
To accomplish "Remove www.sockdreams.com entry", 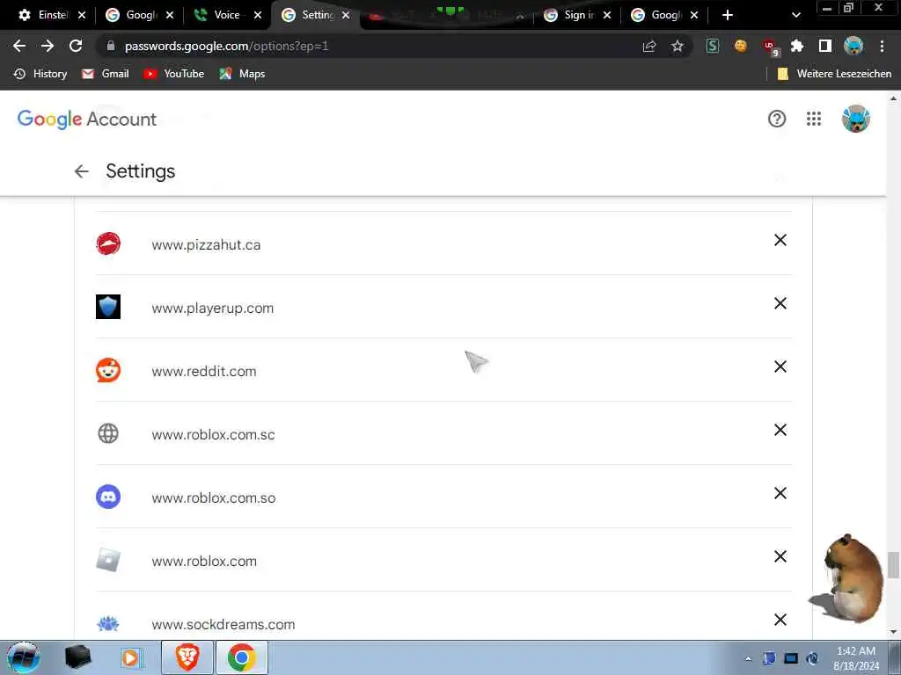I will coord(780,620).
